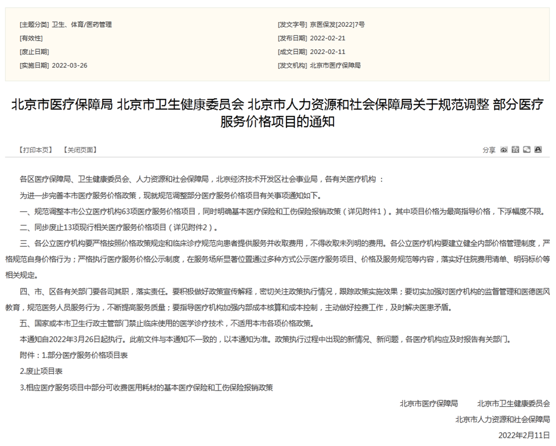
Task: Share the notice to QQ Zone (QZone star icon)
Action: tap(515, 150)
